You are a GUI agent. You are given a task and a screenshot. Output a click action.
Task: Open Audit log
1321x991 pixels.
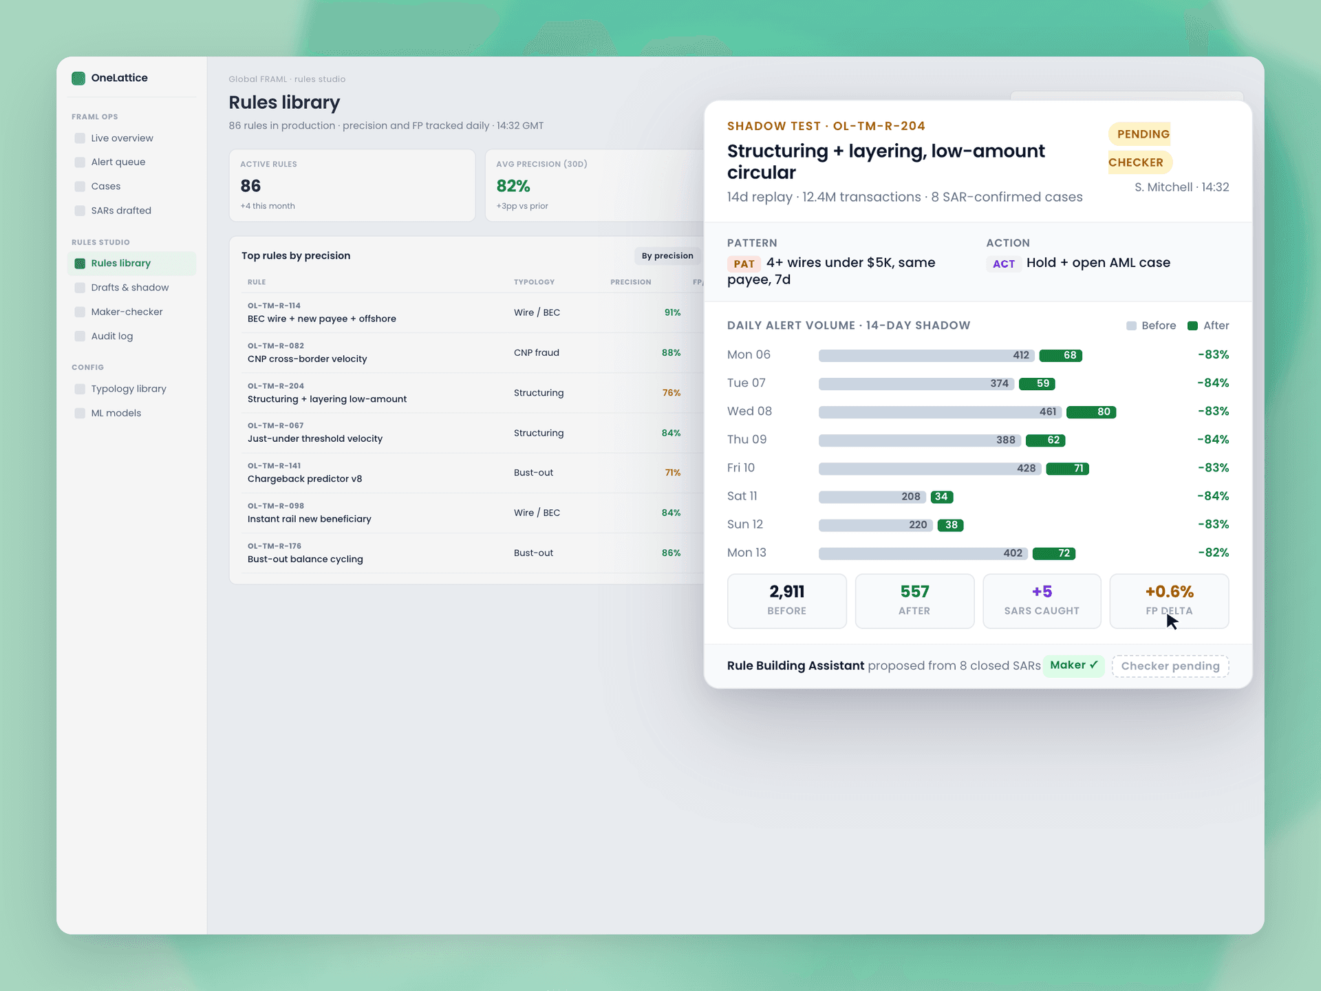[132, 337]
